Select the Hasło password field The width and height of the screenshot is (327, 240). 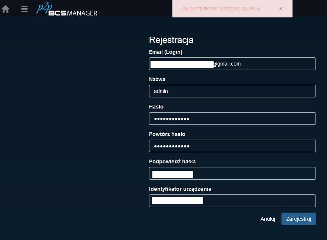click(232, 119)
